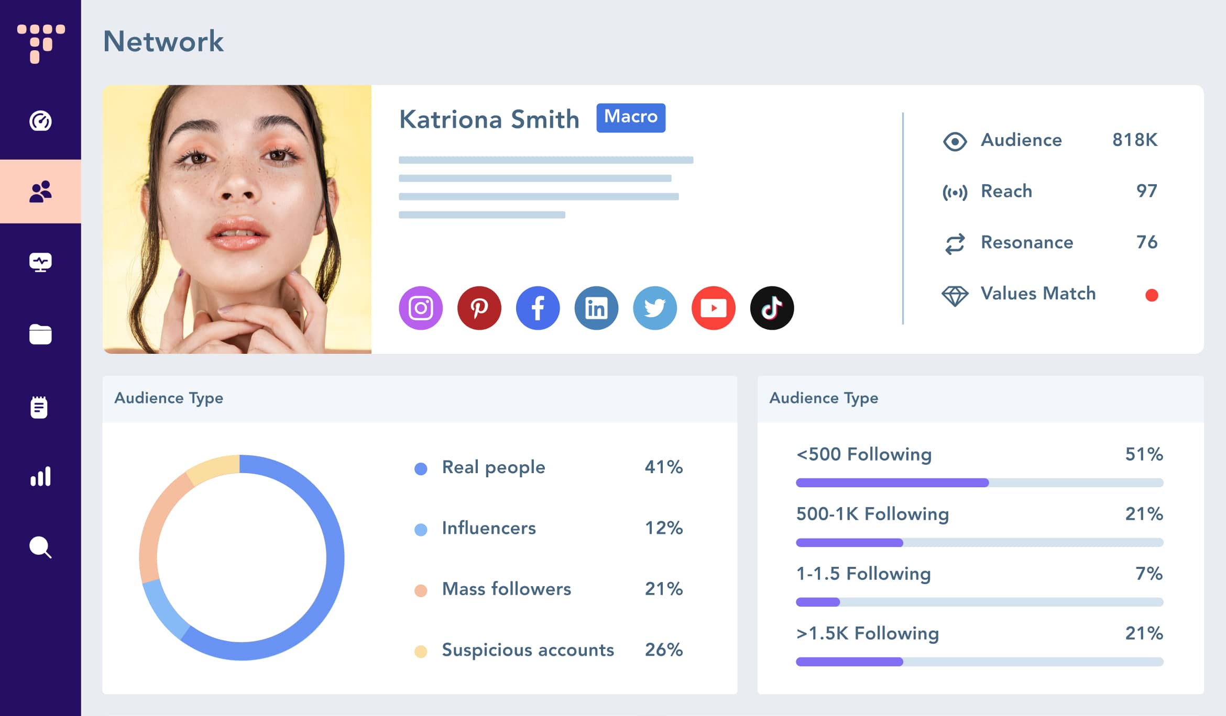Viewport: 1226px width, 716px height.
Task: Click the 26% Suspicious accounts value
Action: [664, 650]
